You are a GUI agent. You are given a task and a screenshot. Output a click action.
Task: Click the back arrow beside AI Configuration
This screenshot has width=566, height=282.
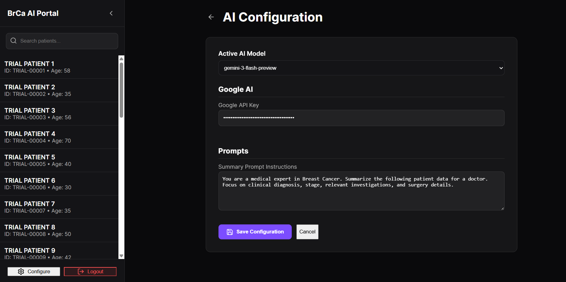click(211, 17)
